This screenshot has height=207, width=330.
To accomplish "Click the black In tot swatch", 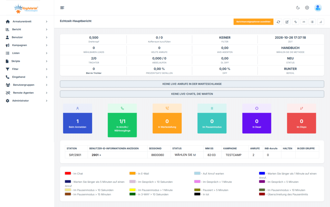I will pos(197,194).
